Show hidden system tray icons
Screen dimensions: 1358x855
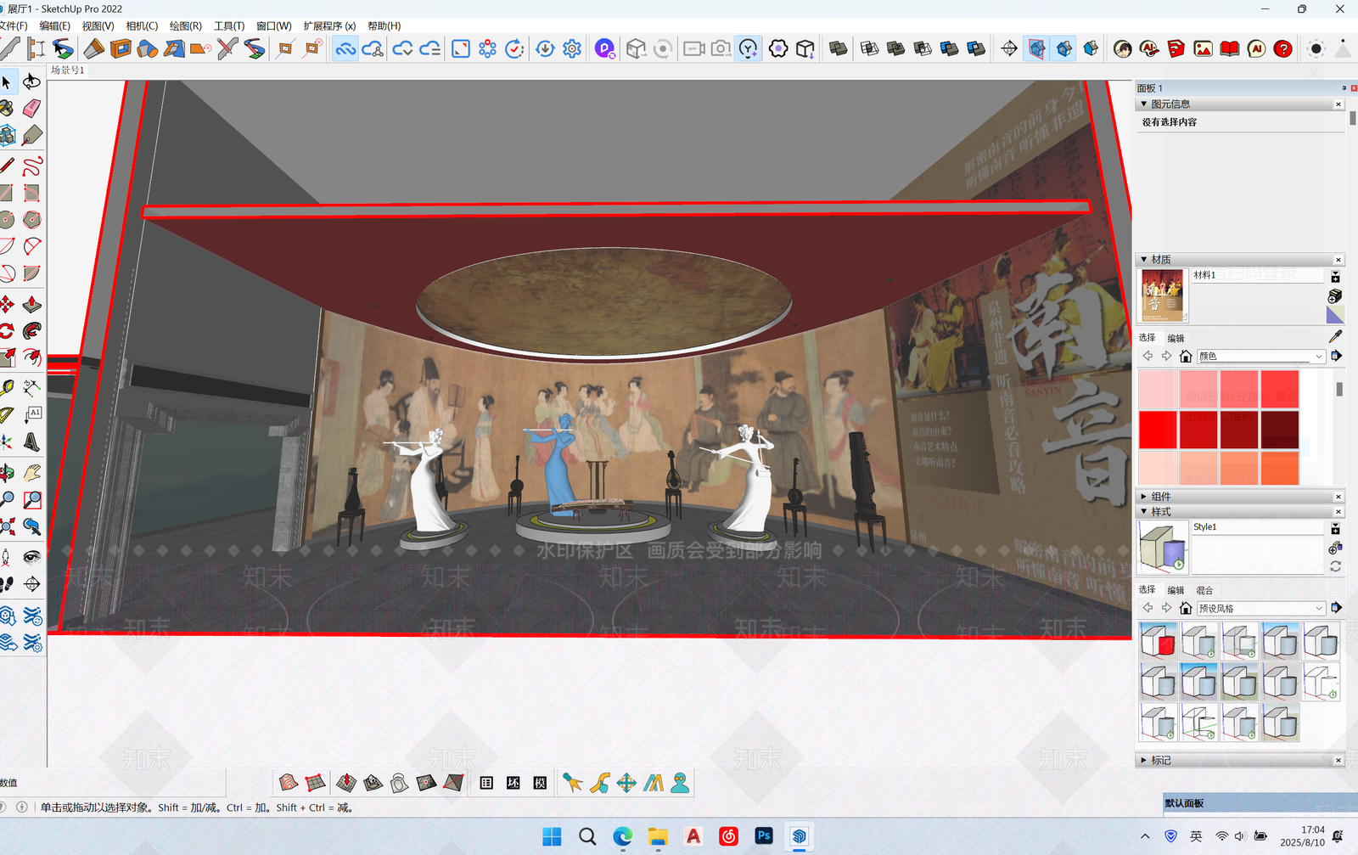pos(1145,836)
